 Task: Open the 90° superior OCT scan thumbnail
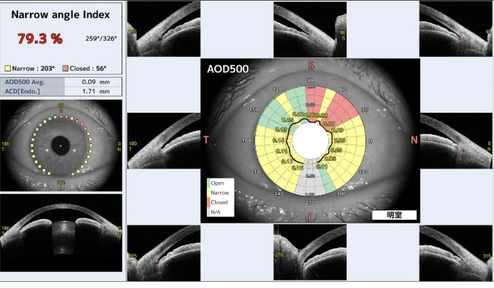point(310,29)
